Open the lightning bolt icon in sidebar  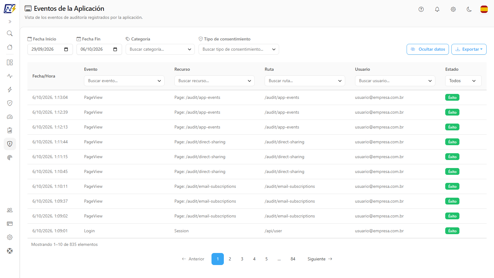(x=10, y=90)
